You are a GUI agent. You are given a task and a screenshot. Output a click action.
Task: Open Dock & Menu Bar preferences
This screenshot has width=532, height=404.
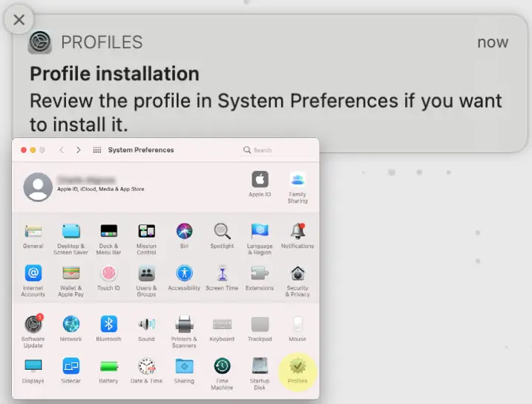(108, 239)
